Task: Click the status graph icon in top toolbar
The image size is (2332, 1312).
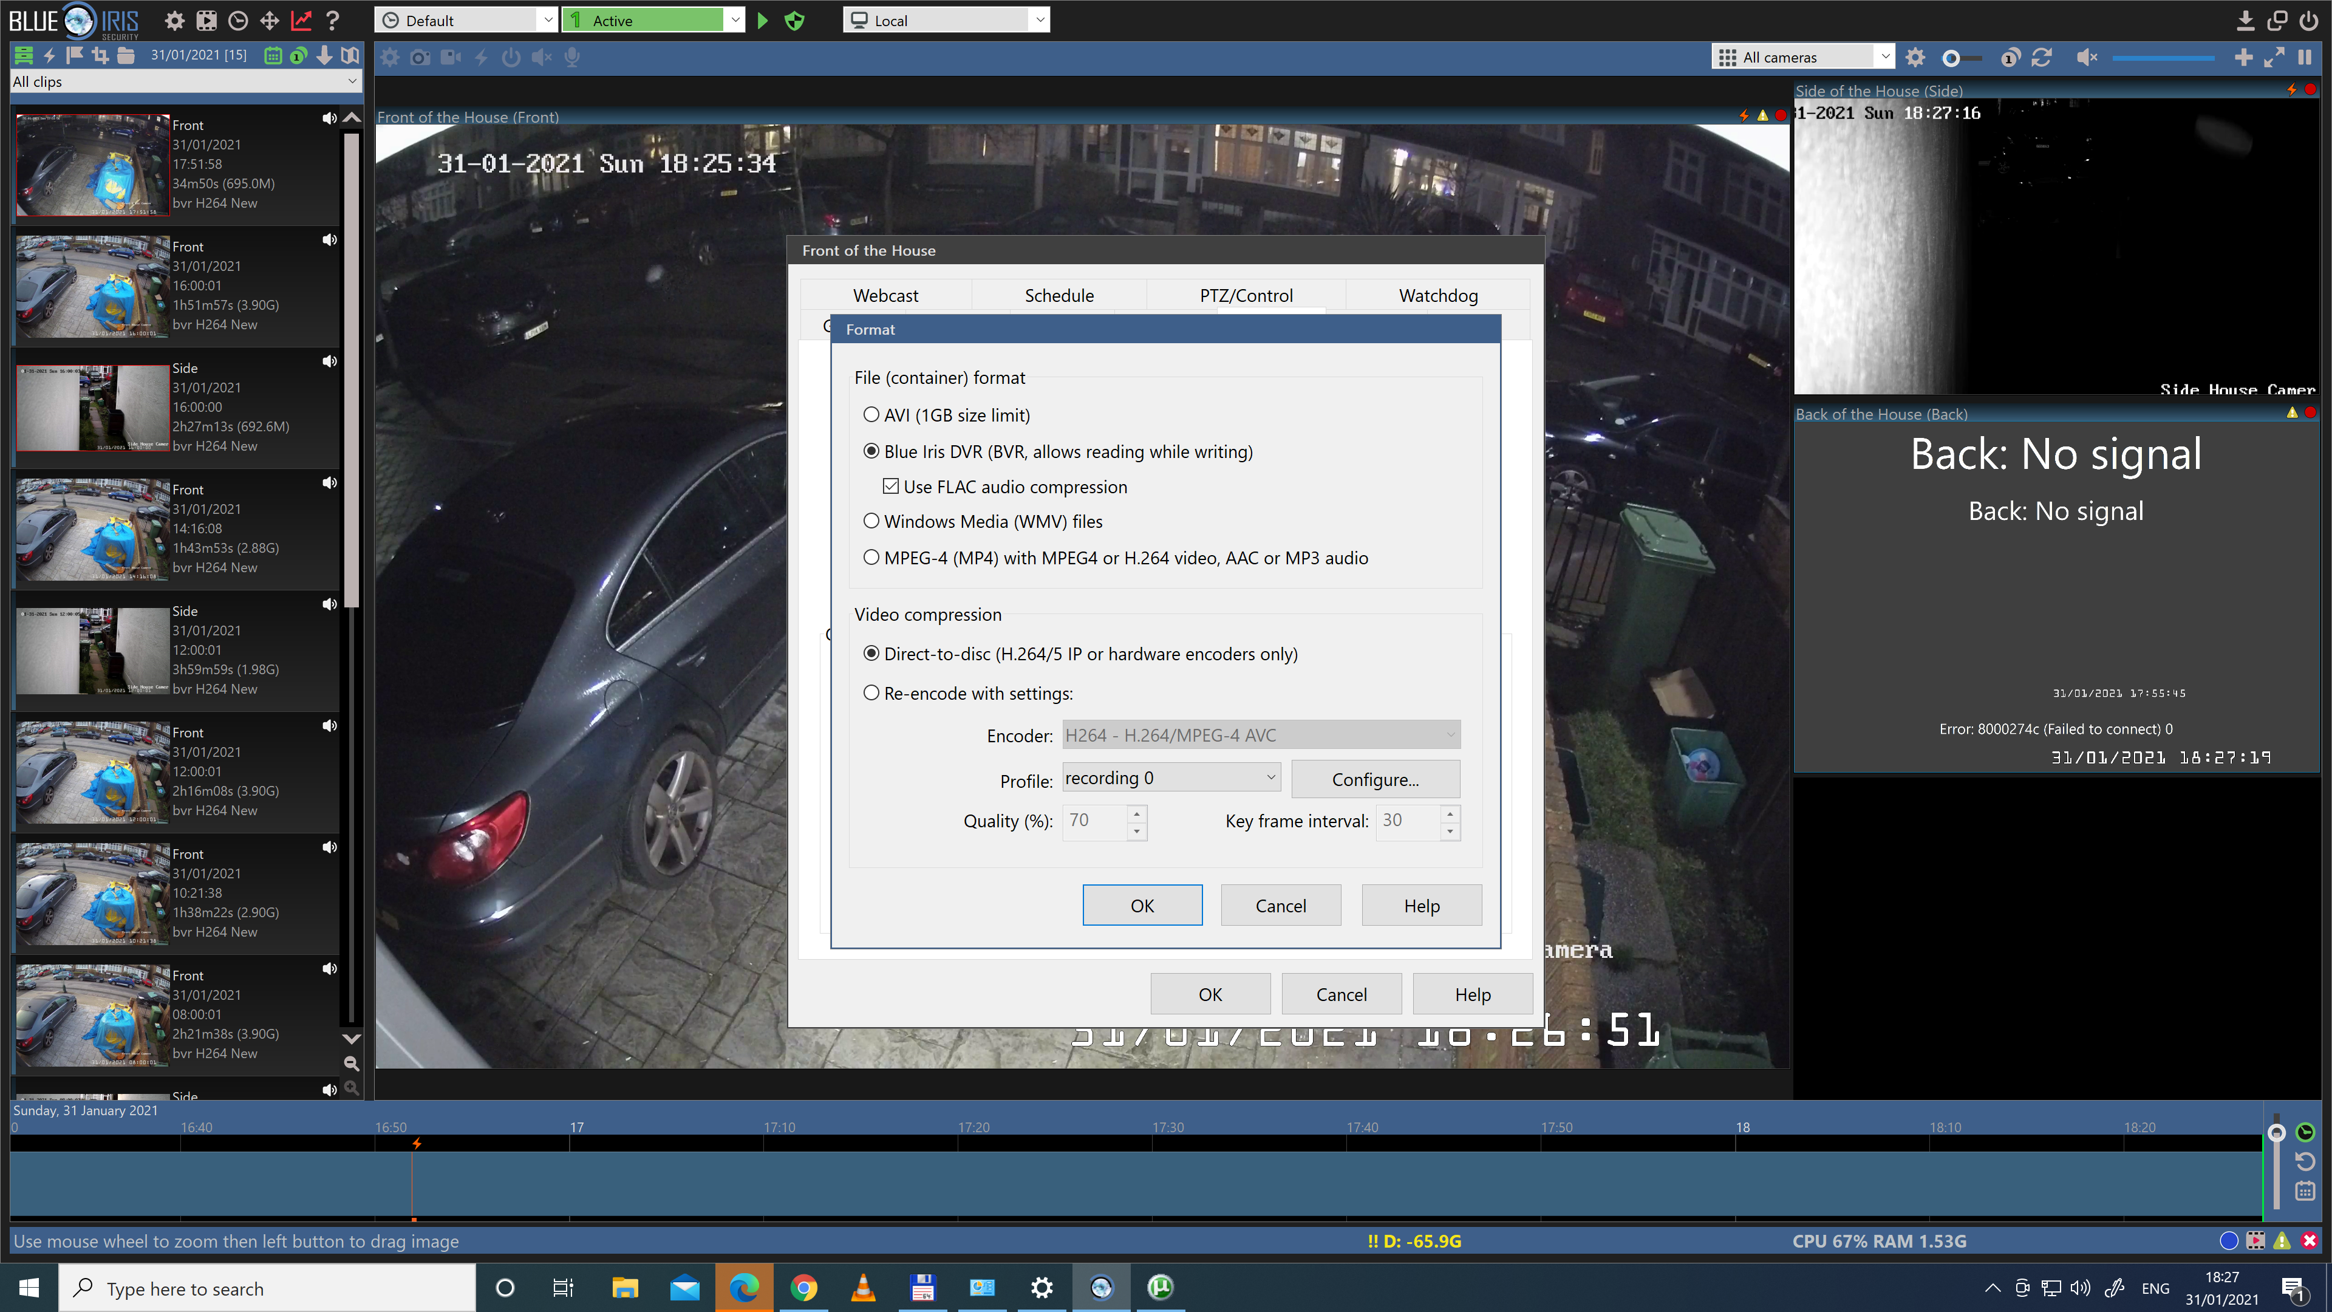Action: (x=301, y=20)
